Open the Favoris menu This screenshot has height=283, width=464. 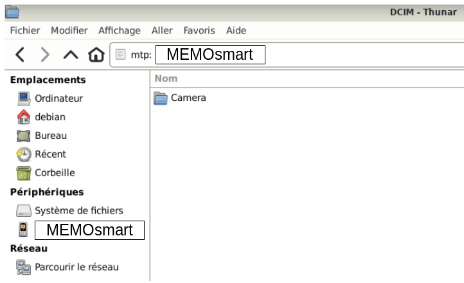pyautogui.click(x=199, y=30)
